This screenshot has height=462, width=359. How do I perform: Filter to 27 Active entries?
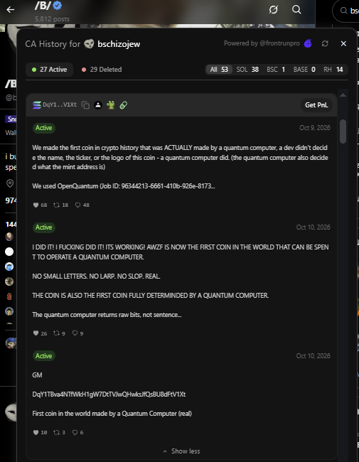[x=49, y=70]
